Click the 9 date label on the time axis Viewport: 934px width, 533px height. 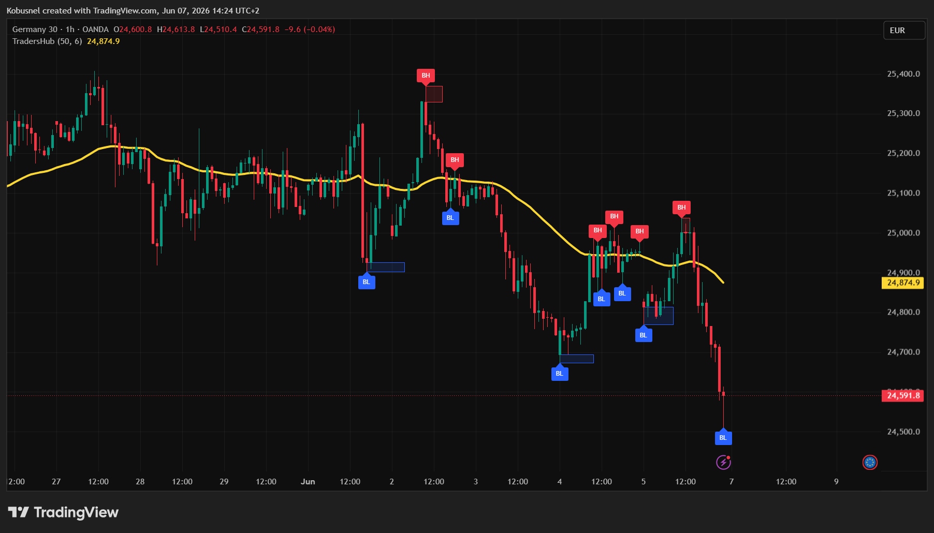click(x=836, y=482)
